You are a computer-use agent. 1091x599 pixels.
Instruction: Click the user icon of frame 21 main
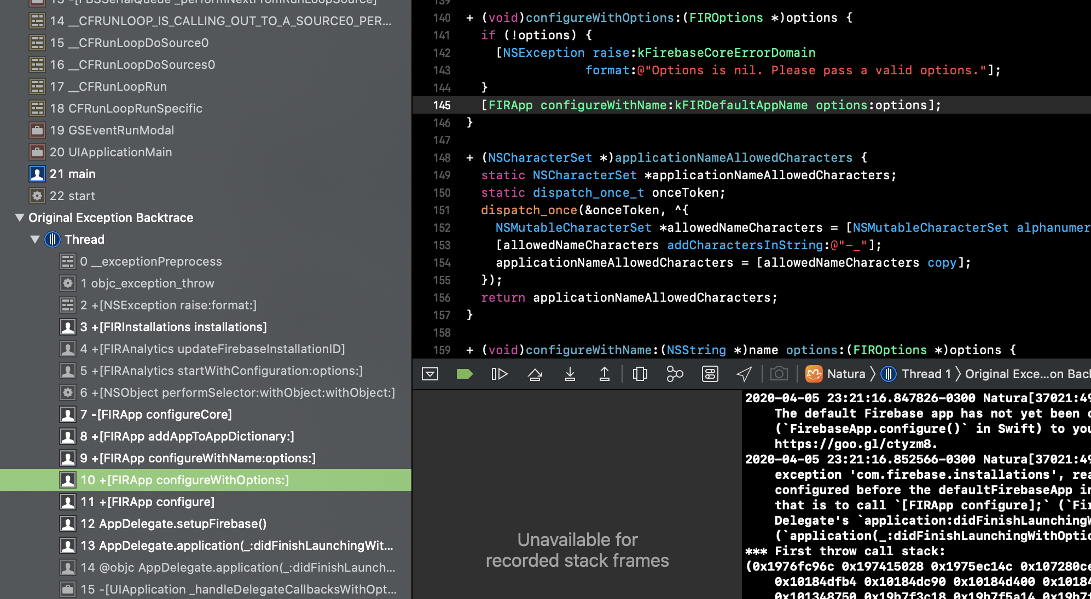tap(37, 174)
